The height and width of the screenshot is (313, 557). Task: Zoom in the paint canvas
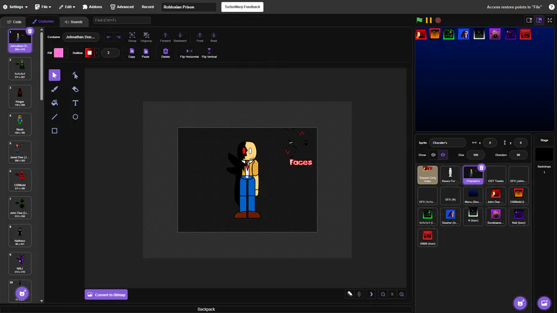[402, 294]
